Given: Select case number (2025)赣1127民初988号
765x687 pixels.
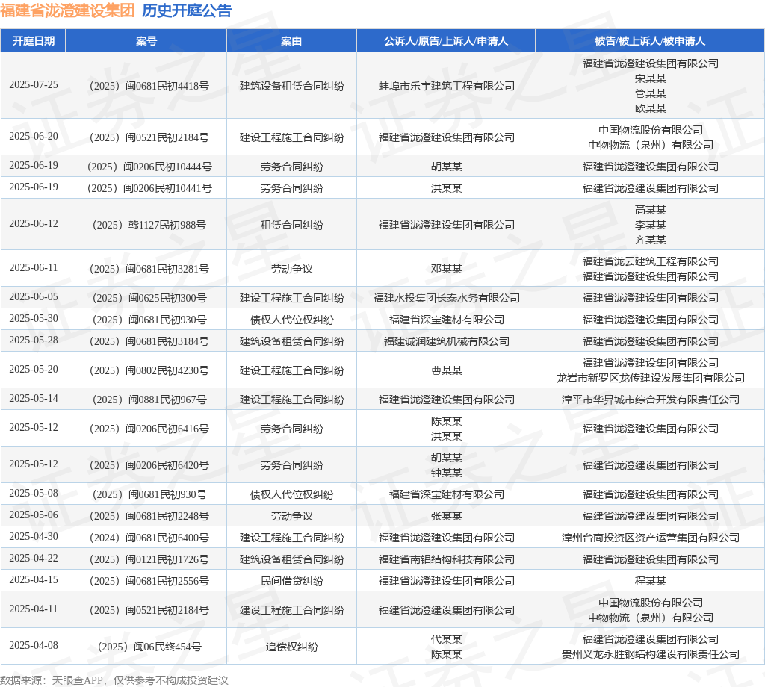Looking at the screenshot, I should click(149, 225).
